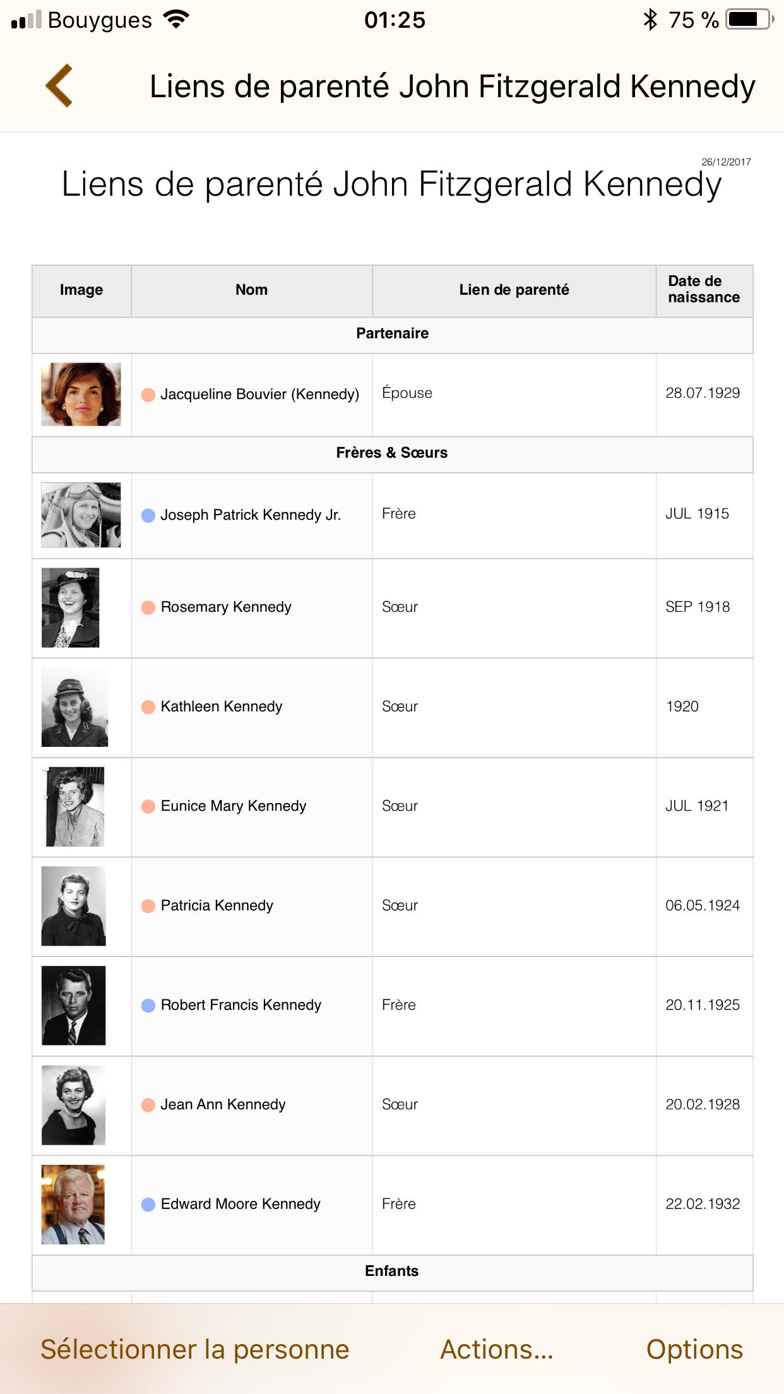Open the Options menu
784x1394 pixels.
(x=694, y=1349)
